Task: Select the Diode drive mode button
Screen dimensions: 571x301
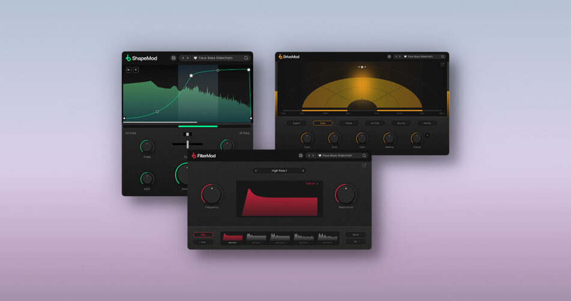Action: tap(349, 123)
